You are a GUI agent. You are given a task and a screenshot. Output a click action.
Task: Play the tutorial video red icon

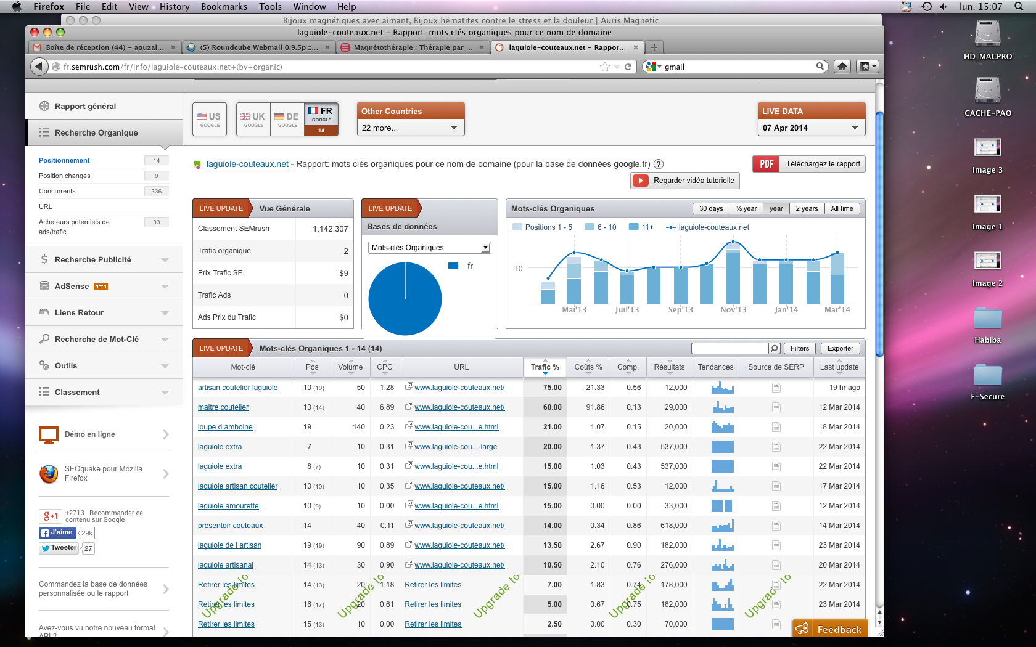[x=641, y=181]
